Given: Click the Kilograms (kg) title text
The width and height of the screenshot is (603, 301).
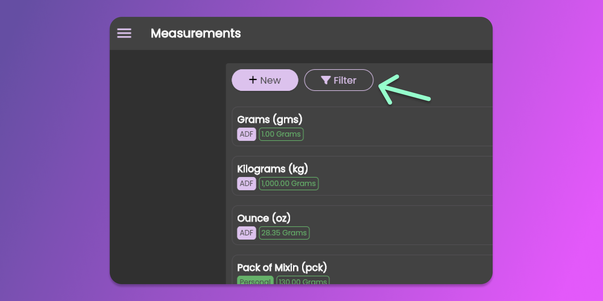Looking at the screenshot, I should pos(273,169).
